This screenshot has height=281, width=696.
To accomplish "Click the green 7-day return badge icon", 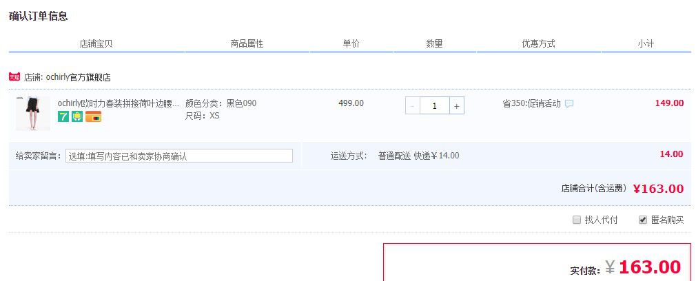I will pos(63,117).
